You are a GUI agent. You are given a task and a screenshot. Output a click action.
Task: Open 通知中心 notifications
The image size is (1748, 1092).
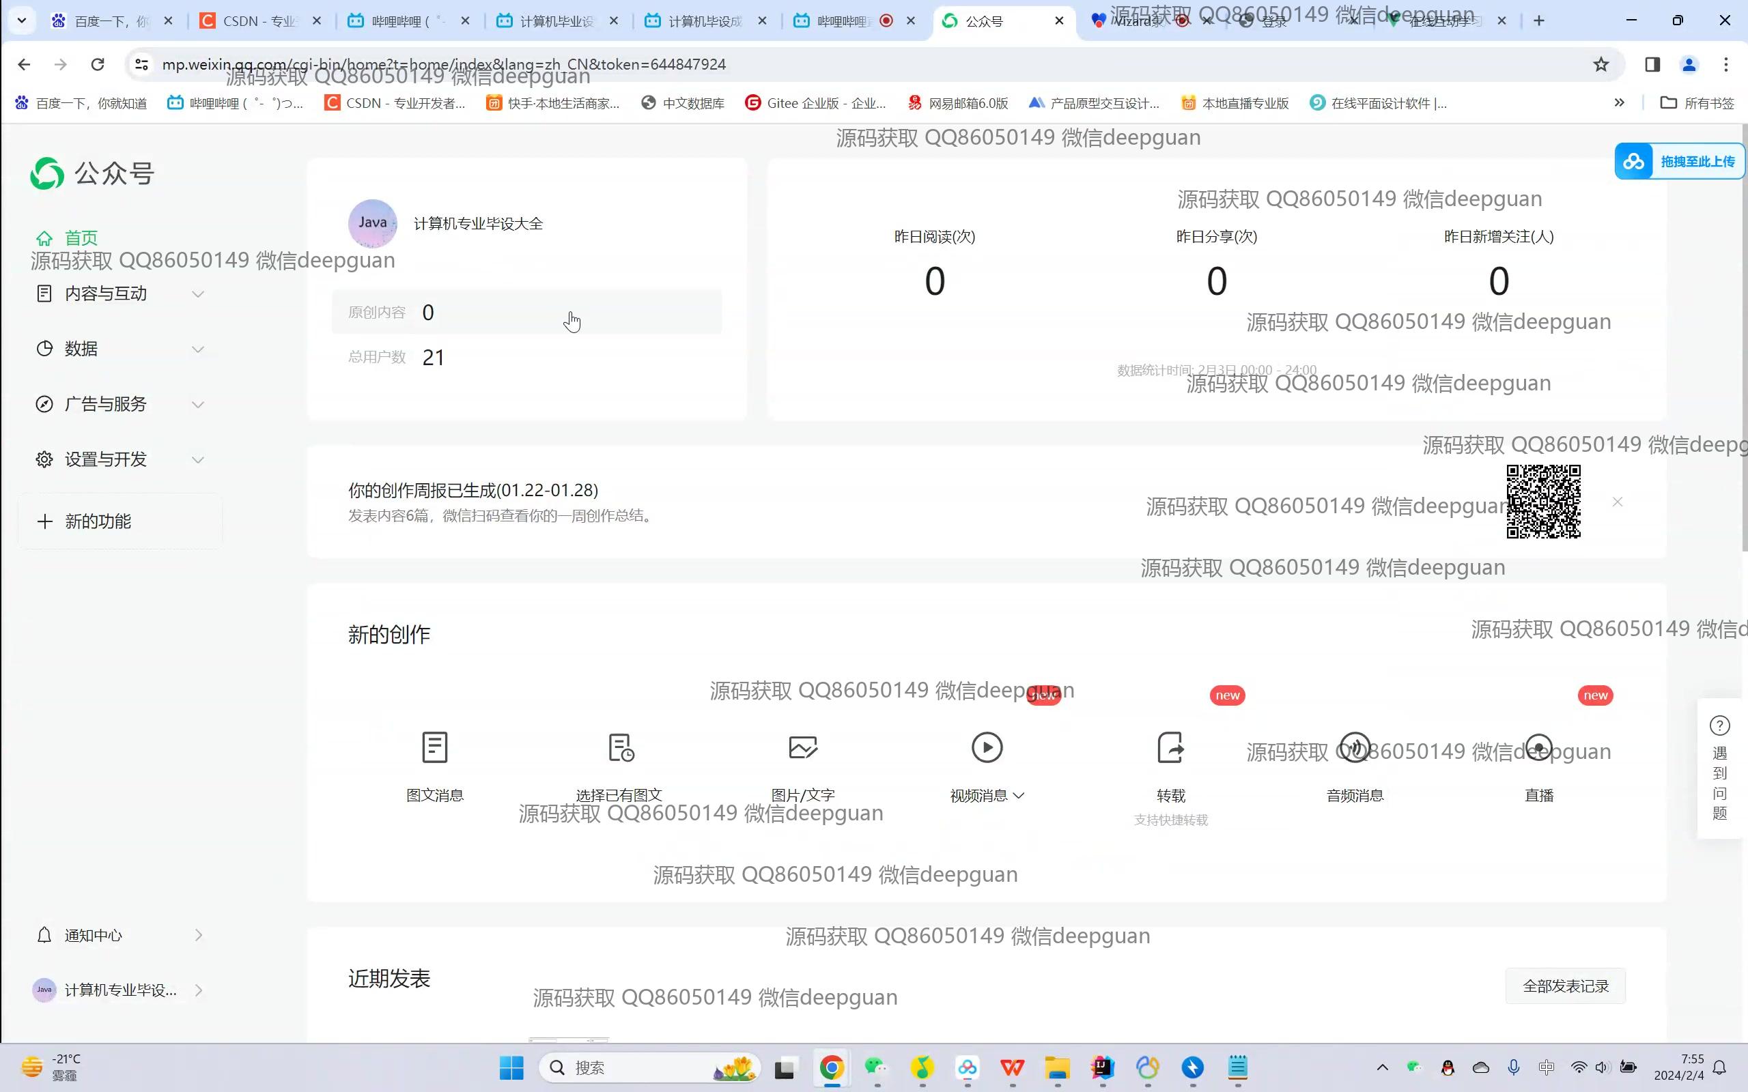(x=120, y=935)
